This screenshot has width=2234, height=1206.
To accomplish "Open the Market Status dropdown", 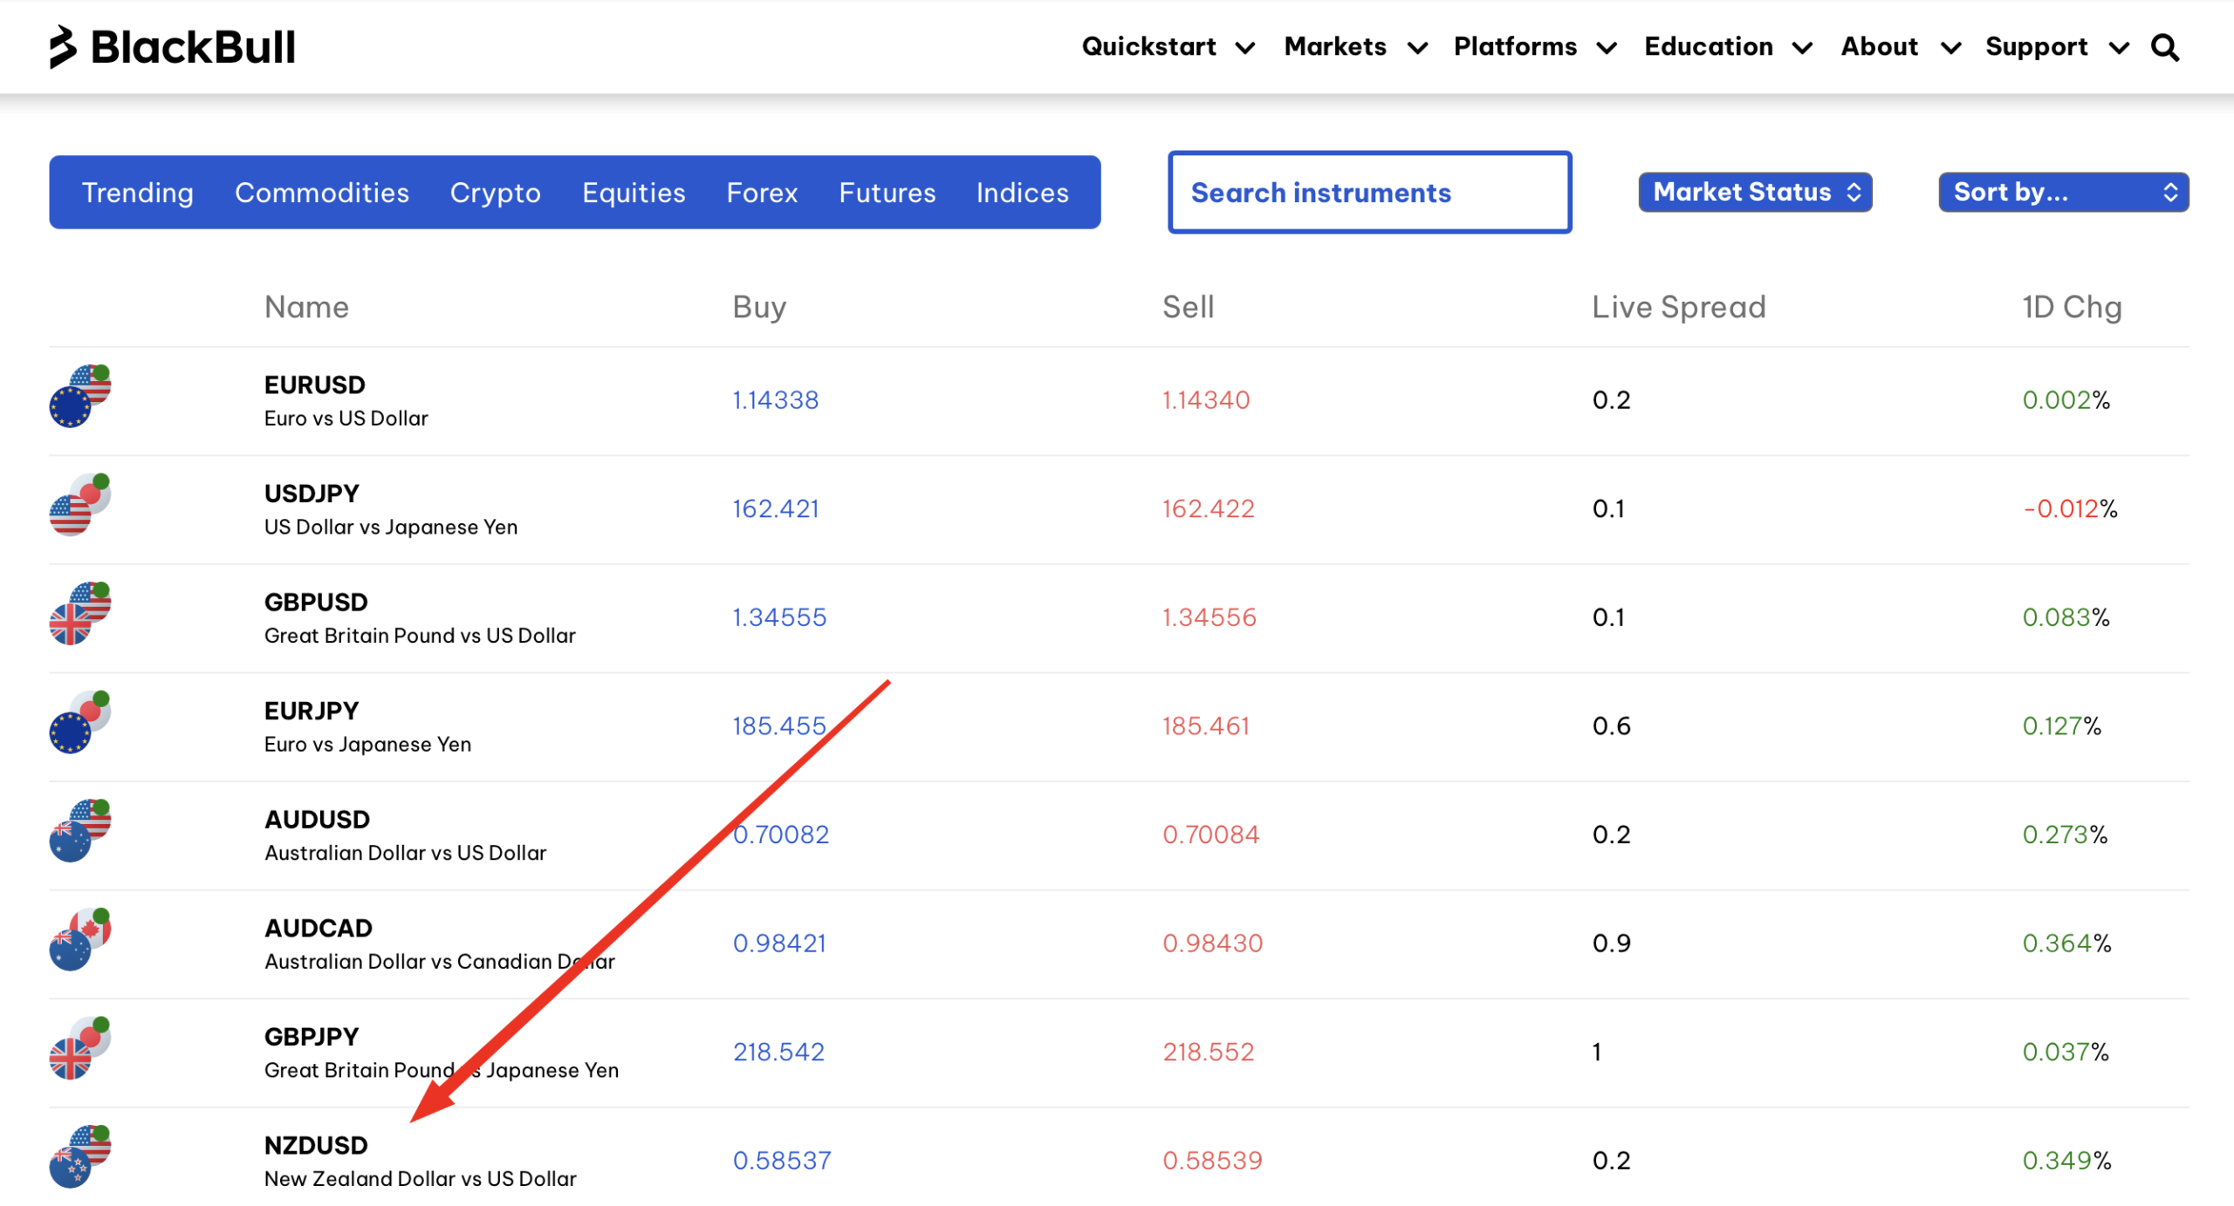I will point(1755,192).
